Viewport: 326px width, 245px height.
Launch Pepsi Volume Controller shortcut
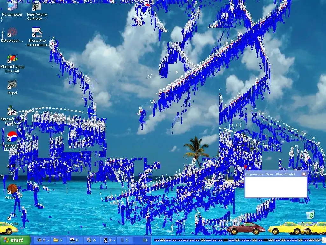(37, 11)
